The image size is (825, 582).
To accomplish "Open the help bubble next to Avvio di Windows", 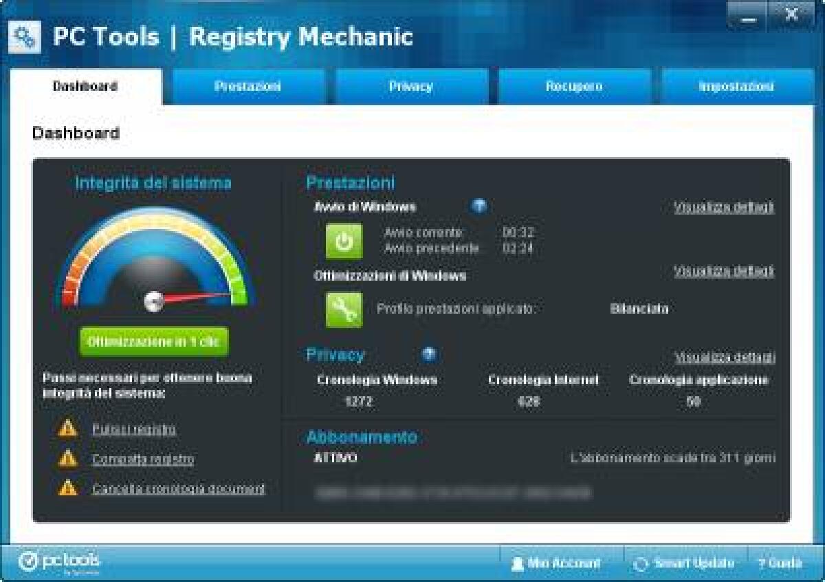I will (478, 204).
